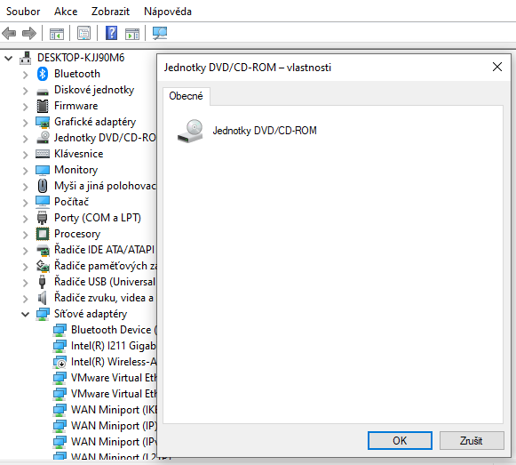Click the Zrušit button
The height and width of the screenshot is (465, 516).
click(x=472, y=441)
